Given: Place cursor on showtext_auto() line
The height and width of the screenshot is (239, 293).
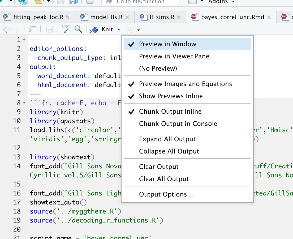Looking at the screenshot, I should click(58, 202).
